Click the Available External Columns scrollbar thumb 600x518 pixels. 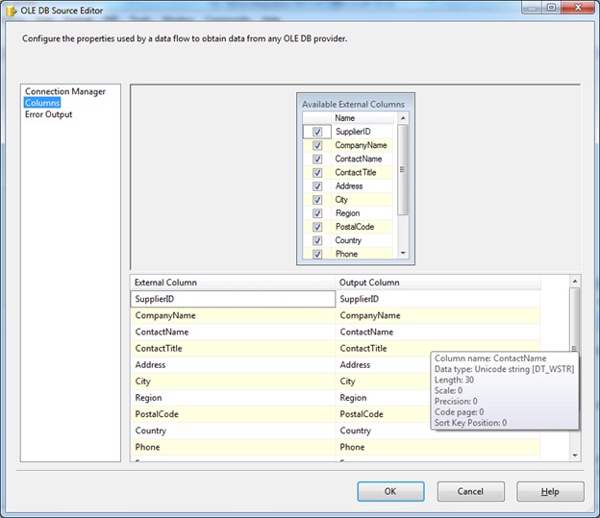point(403,169)
